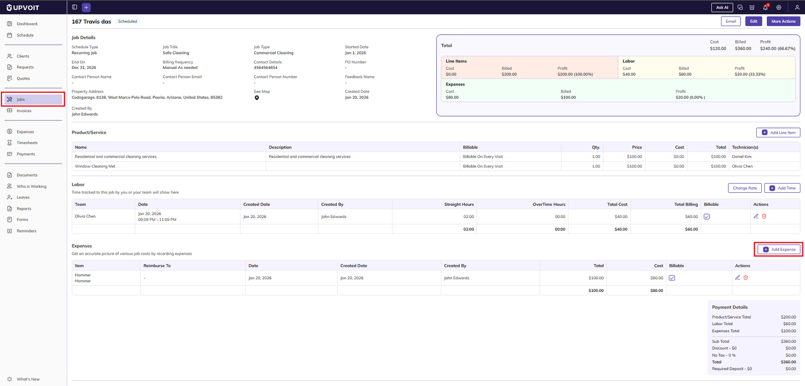Toggle Billable checkbox for Olivia Chen labor
805x386 pixels.
tap(707, 217)
